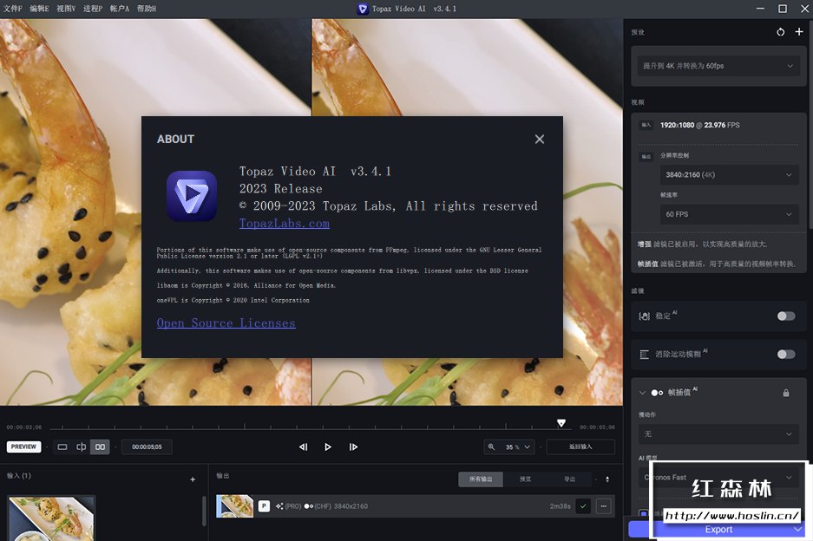
Task: Switch to the 所有输出 tab
Action: coord(481,479)
